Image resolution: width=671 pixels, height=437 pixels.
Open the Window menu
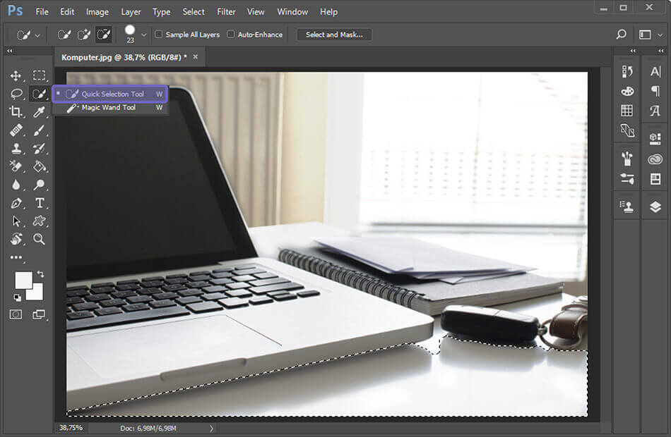pyautogui.click(x=292, y=12)
